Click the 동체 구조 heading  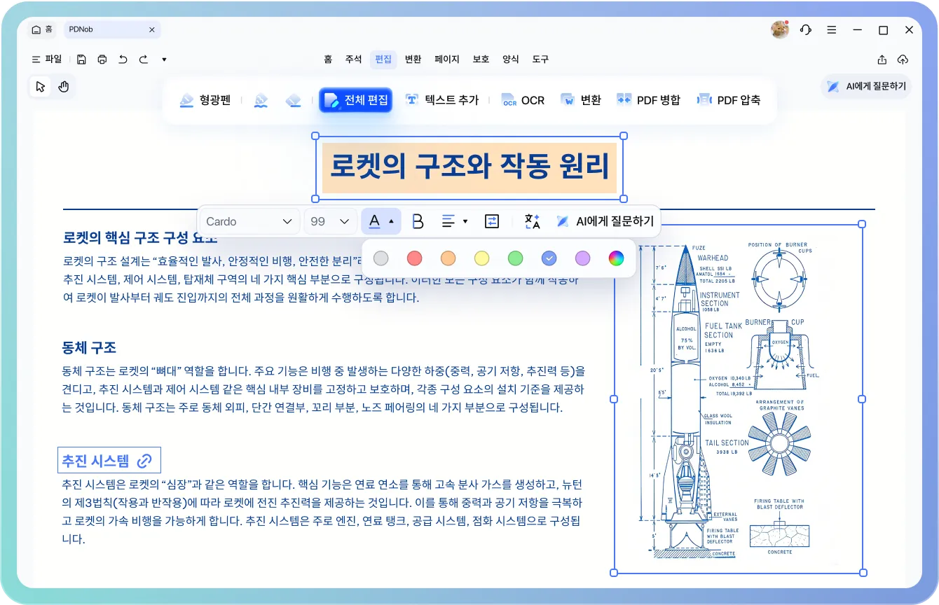click(89, 347)
